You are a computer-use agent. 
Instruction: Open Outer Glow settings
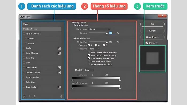30,82
